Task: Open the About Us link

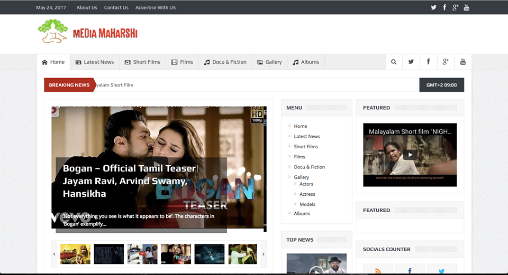Action: tap(87, 7)
